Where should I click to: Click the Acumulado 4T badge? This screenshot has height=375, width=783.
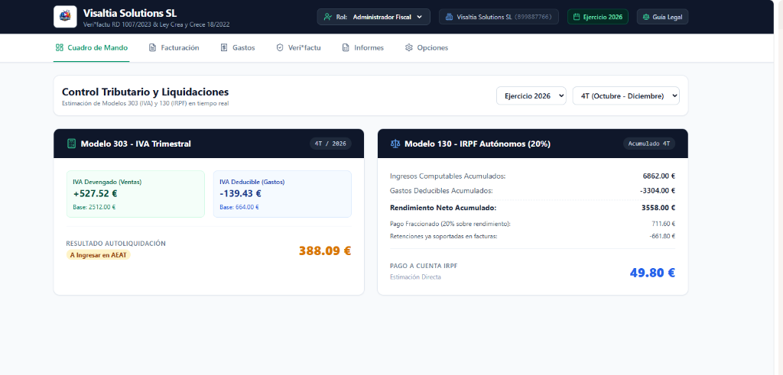pos(649,144)
